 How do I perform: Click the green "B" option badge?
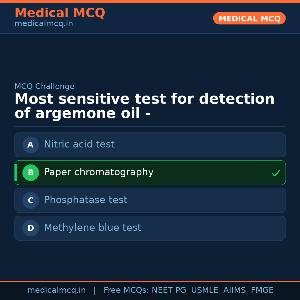31,172
